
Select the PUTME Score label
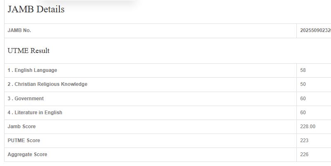[x=24, y=141]
